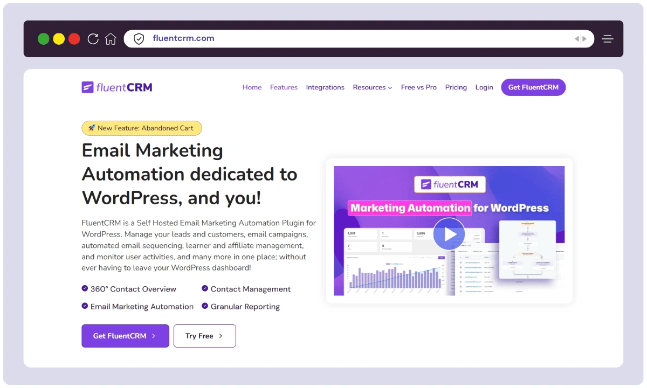Click the paragraph starting "FluentCRM is a Self Hosted"
Image resolution: width=647 pixels, height=388 pixels.
click(199, 245)
